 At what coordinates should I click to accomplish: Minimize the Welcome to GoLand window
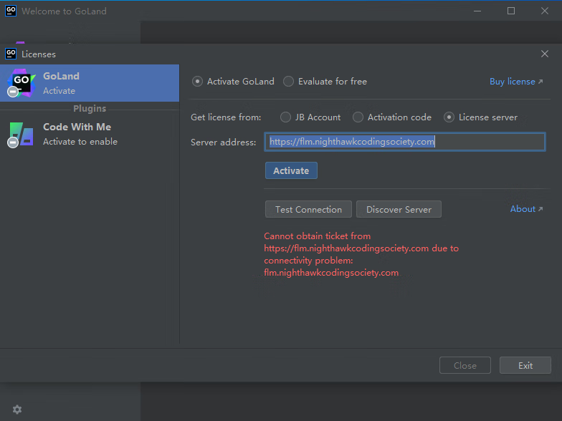(478, 11)
